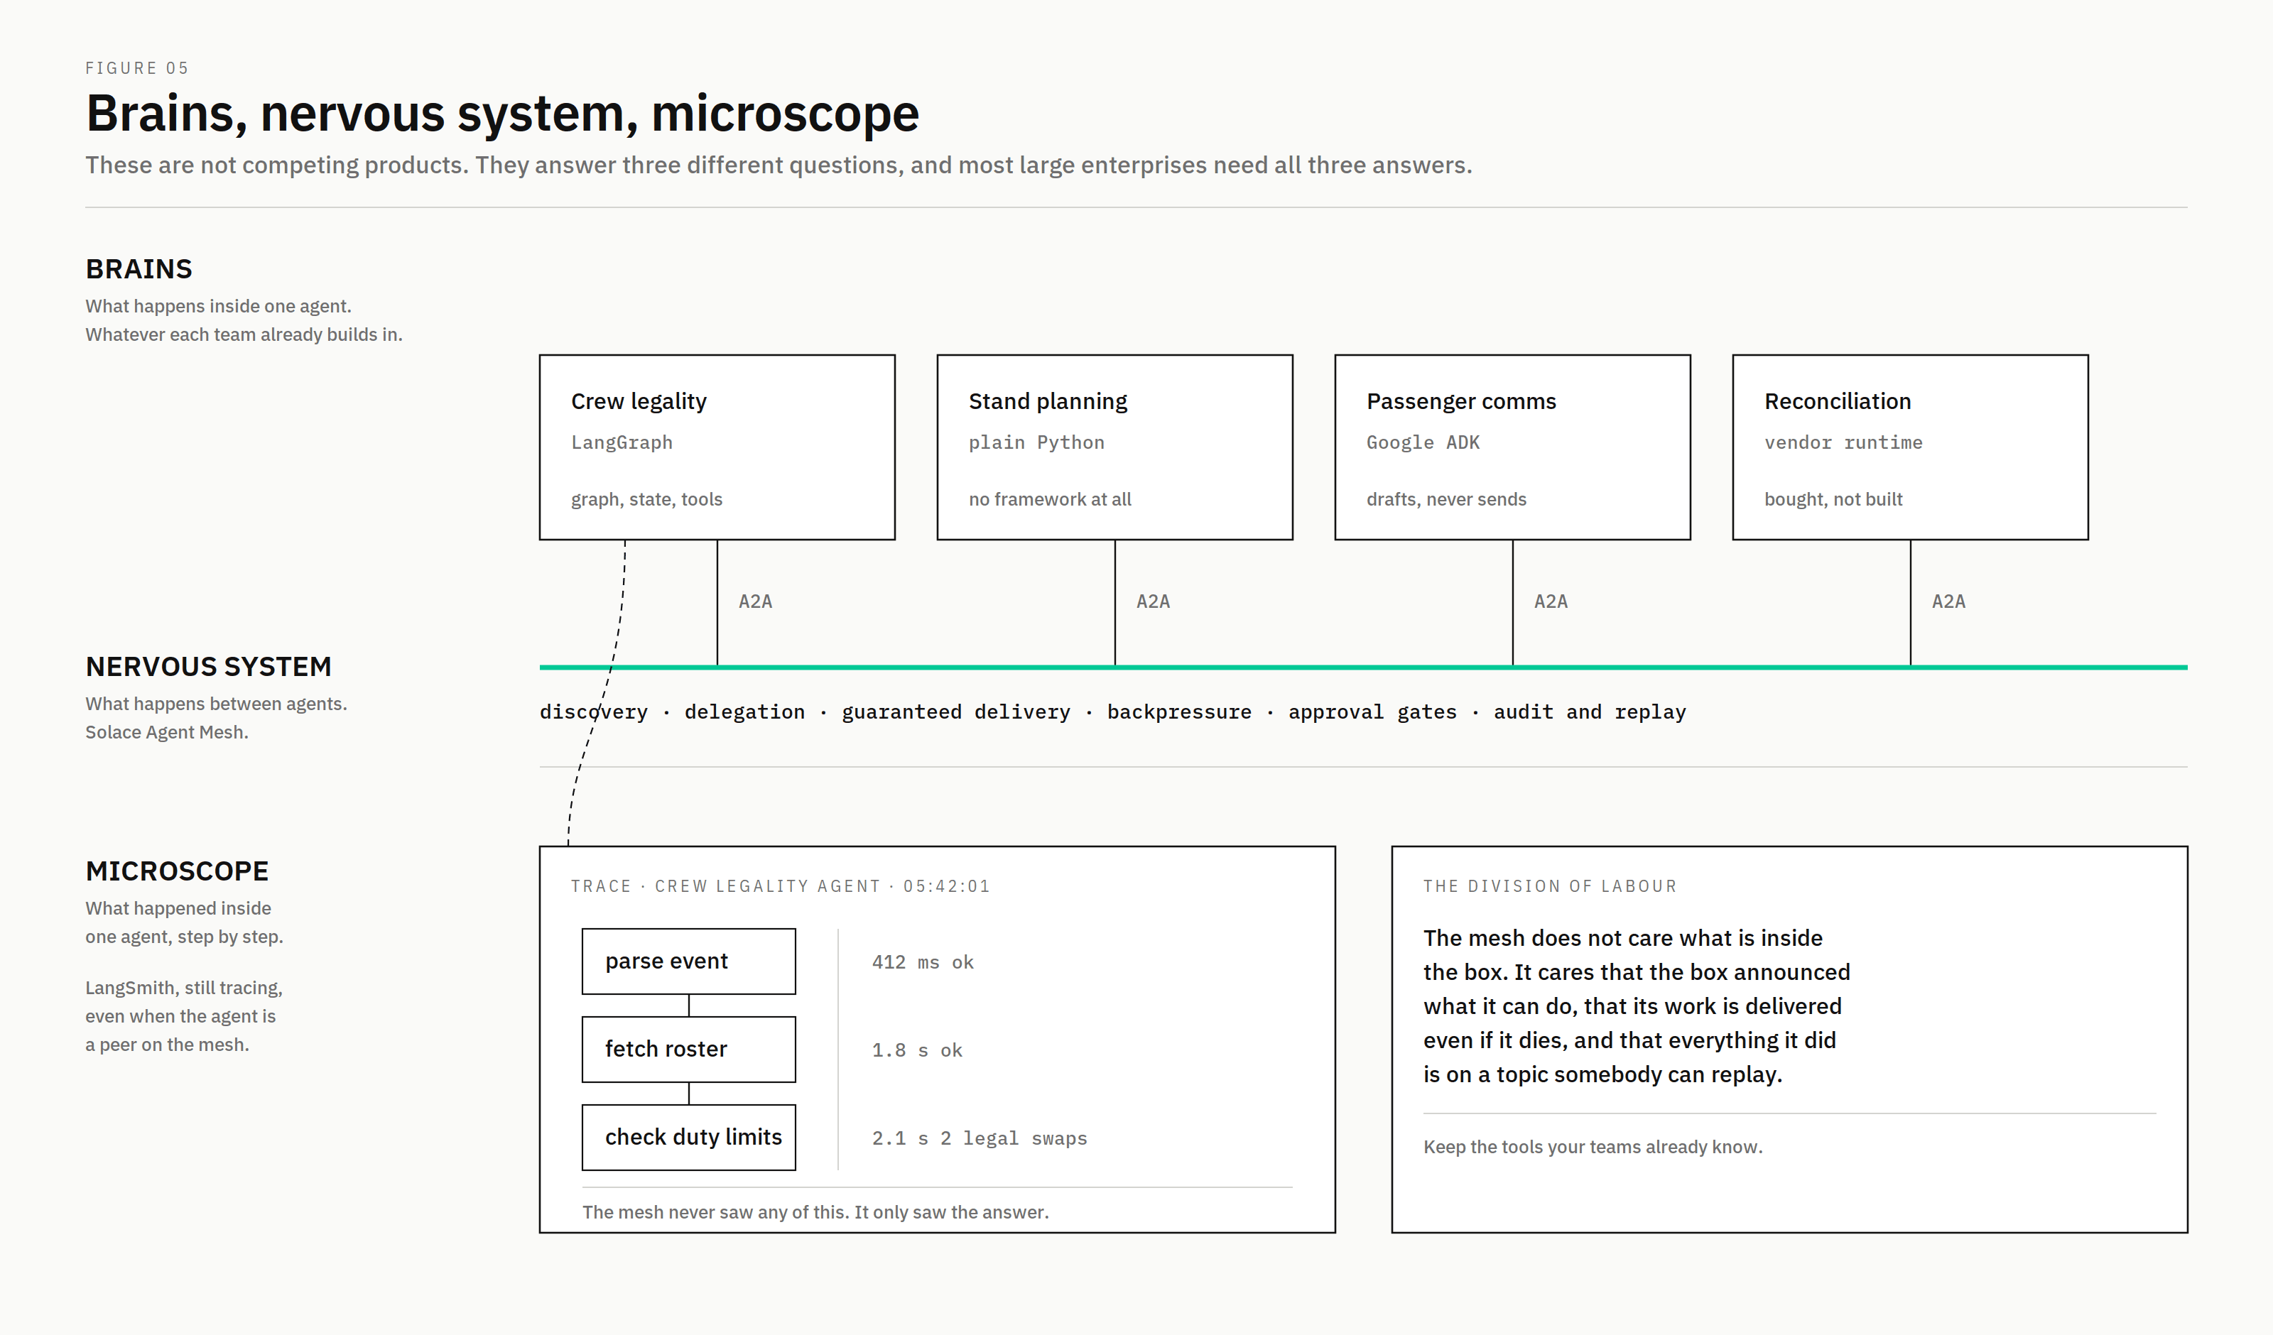This screenshot has height=1335, width=2273.
Task: Select the 'Crew legality' box title
Action: (x=639, y=401)
